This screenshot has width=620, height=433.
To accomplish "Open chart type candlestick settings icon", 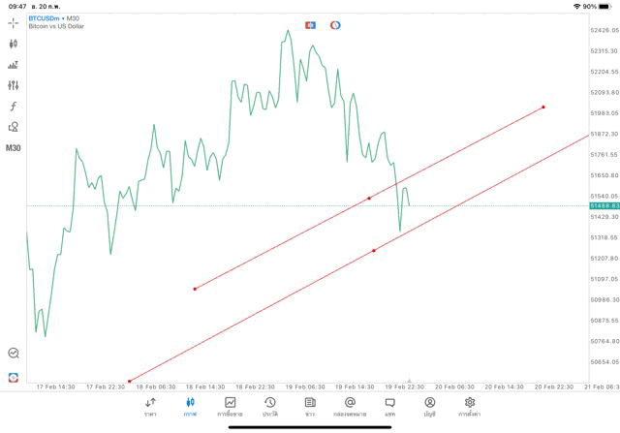I will point(14,44).
